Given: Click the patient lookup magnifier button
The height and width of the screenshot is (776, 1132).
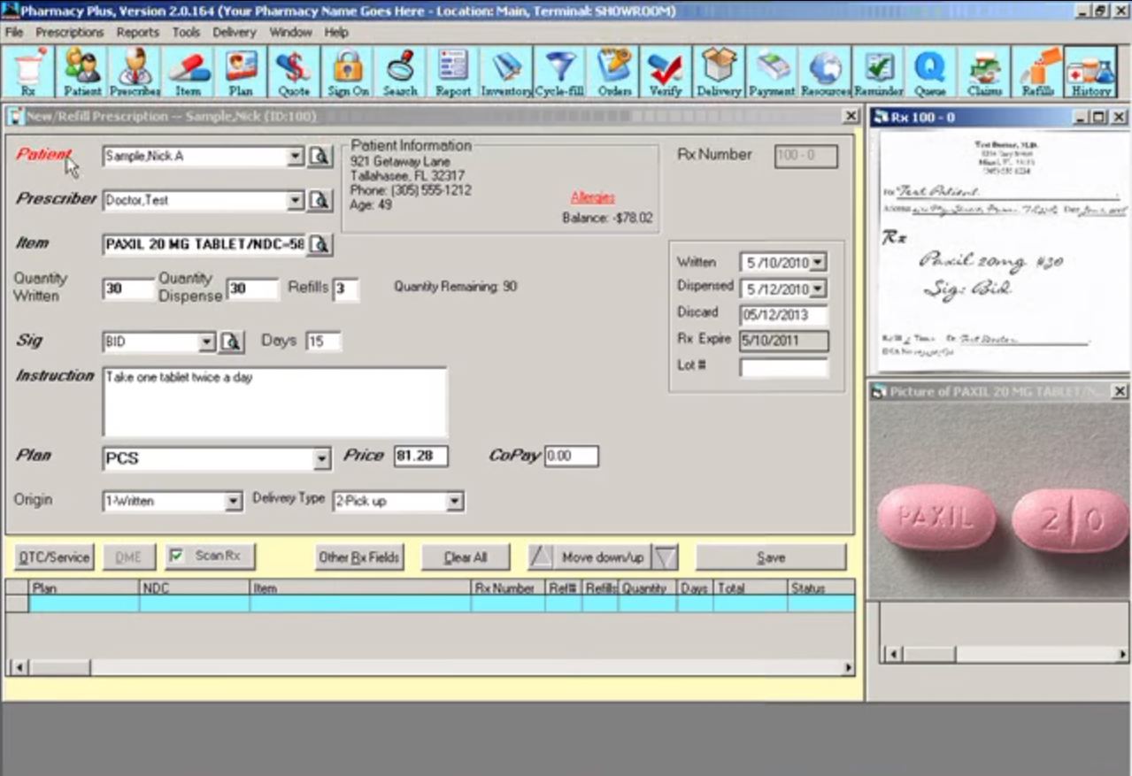Looking at the screenshot, I should point(320,157).
